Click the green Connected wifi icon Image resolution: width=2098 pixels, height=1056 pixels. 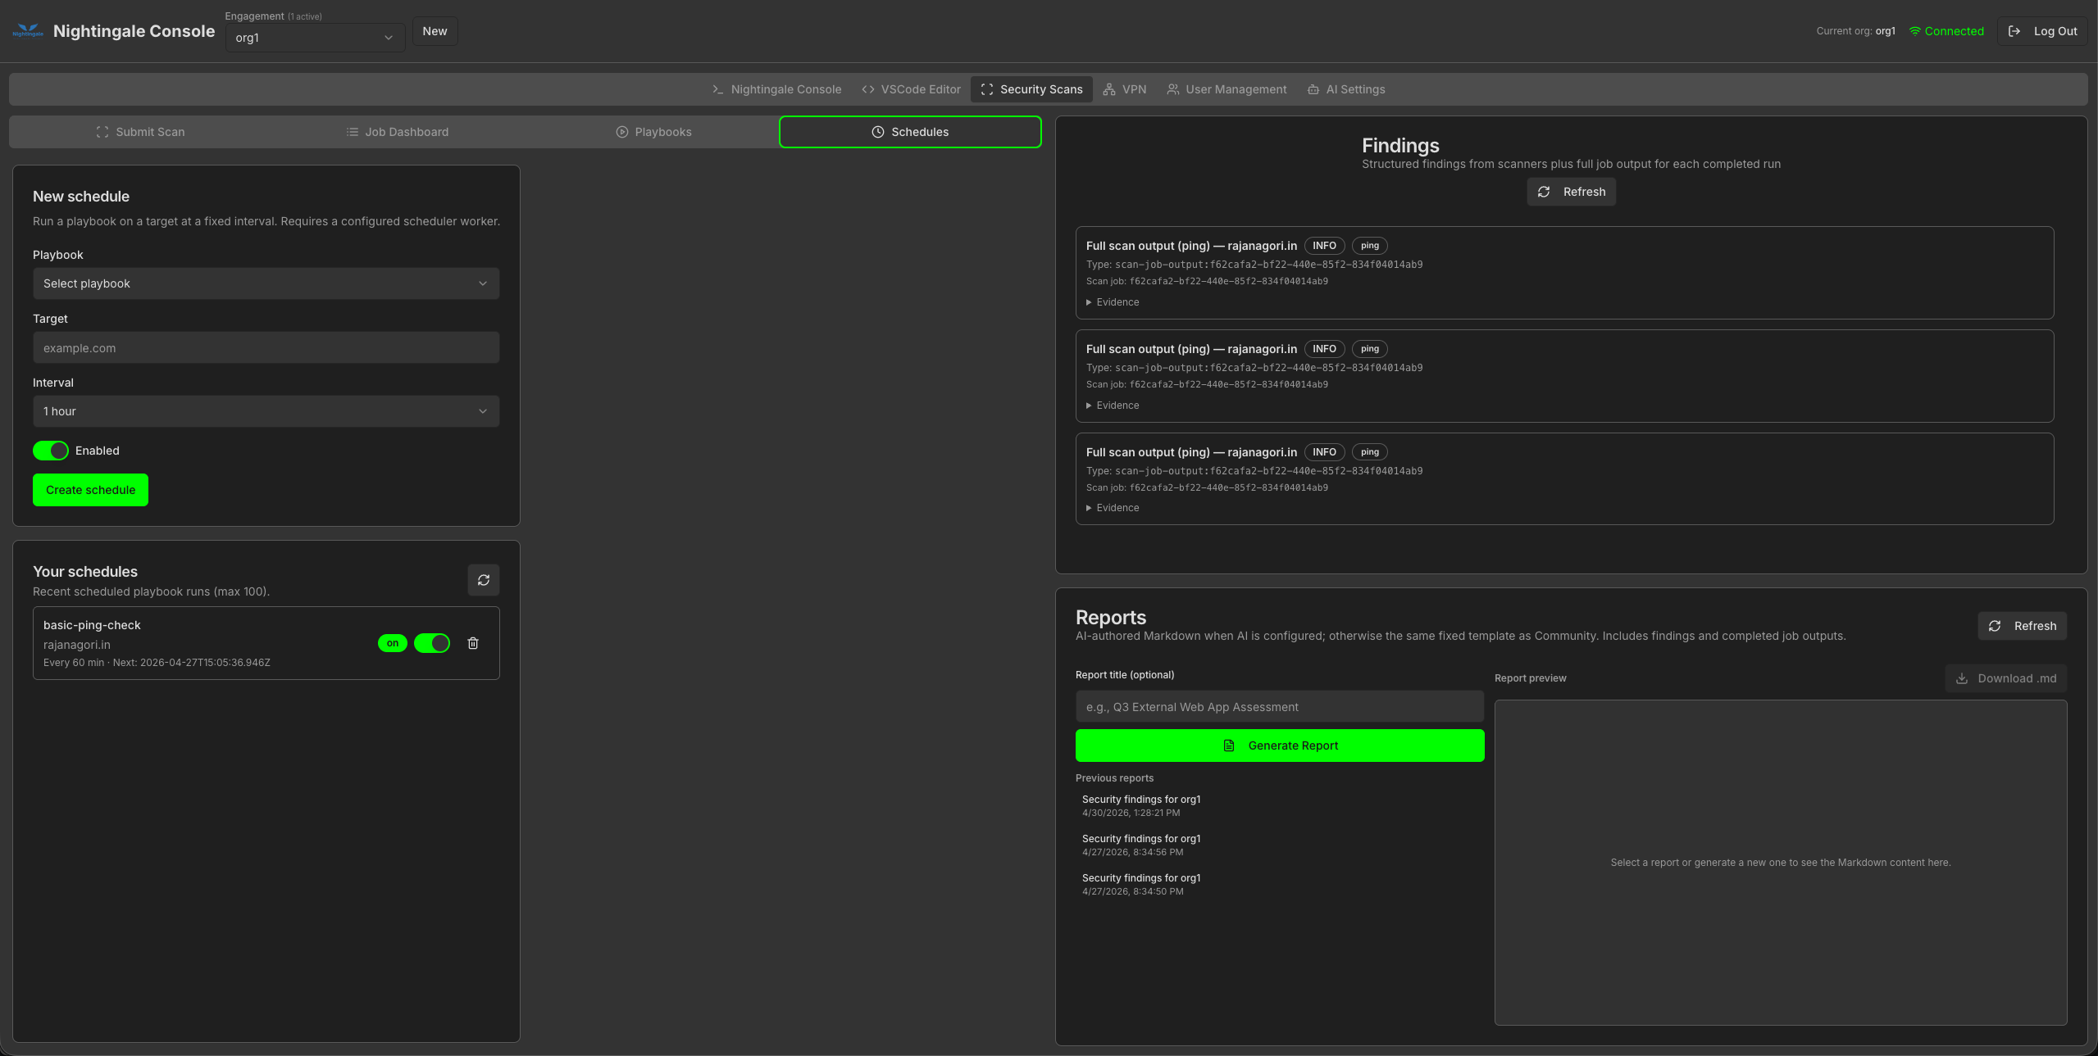1914,31
